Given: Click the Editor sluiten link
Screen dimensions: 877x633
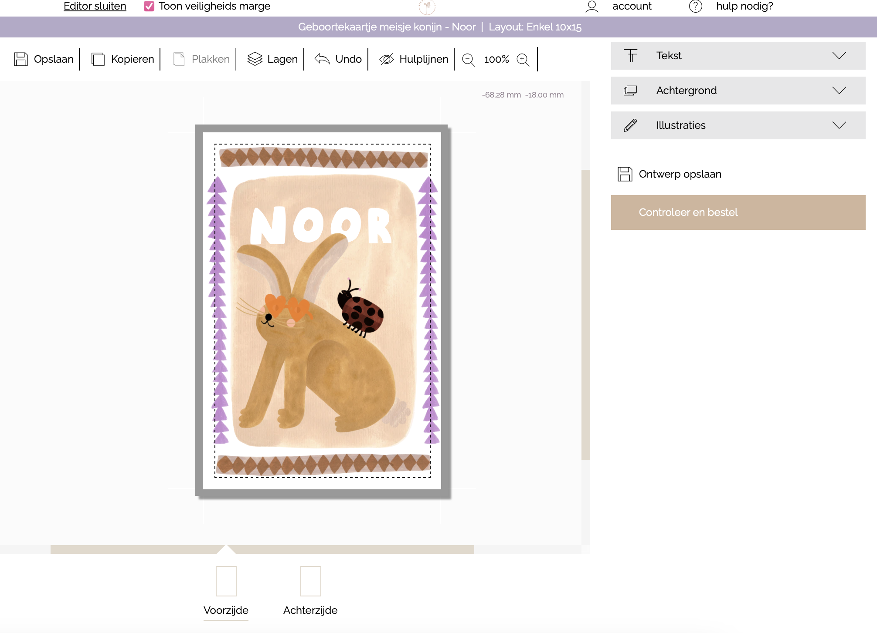Looking at the screenshot, I should [95, 6].
